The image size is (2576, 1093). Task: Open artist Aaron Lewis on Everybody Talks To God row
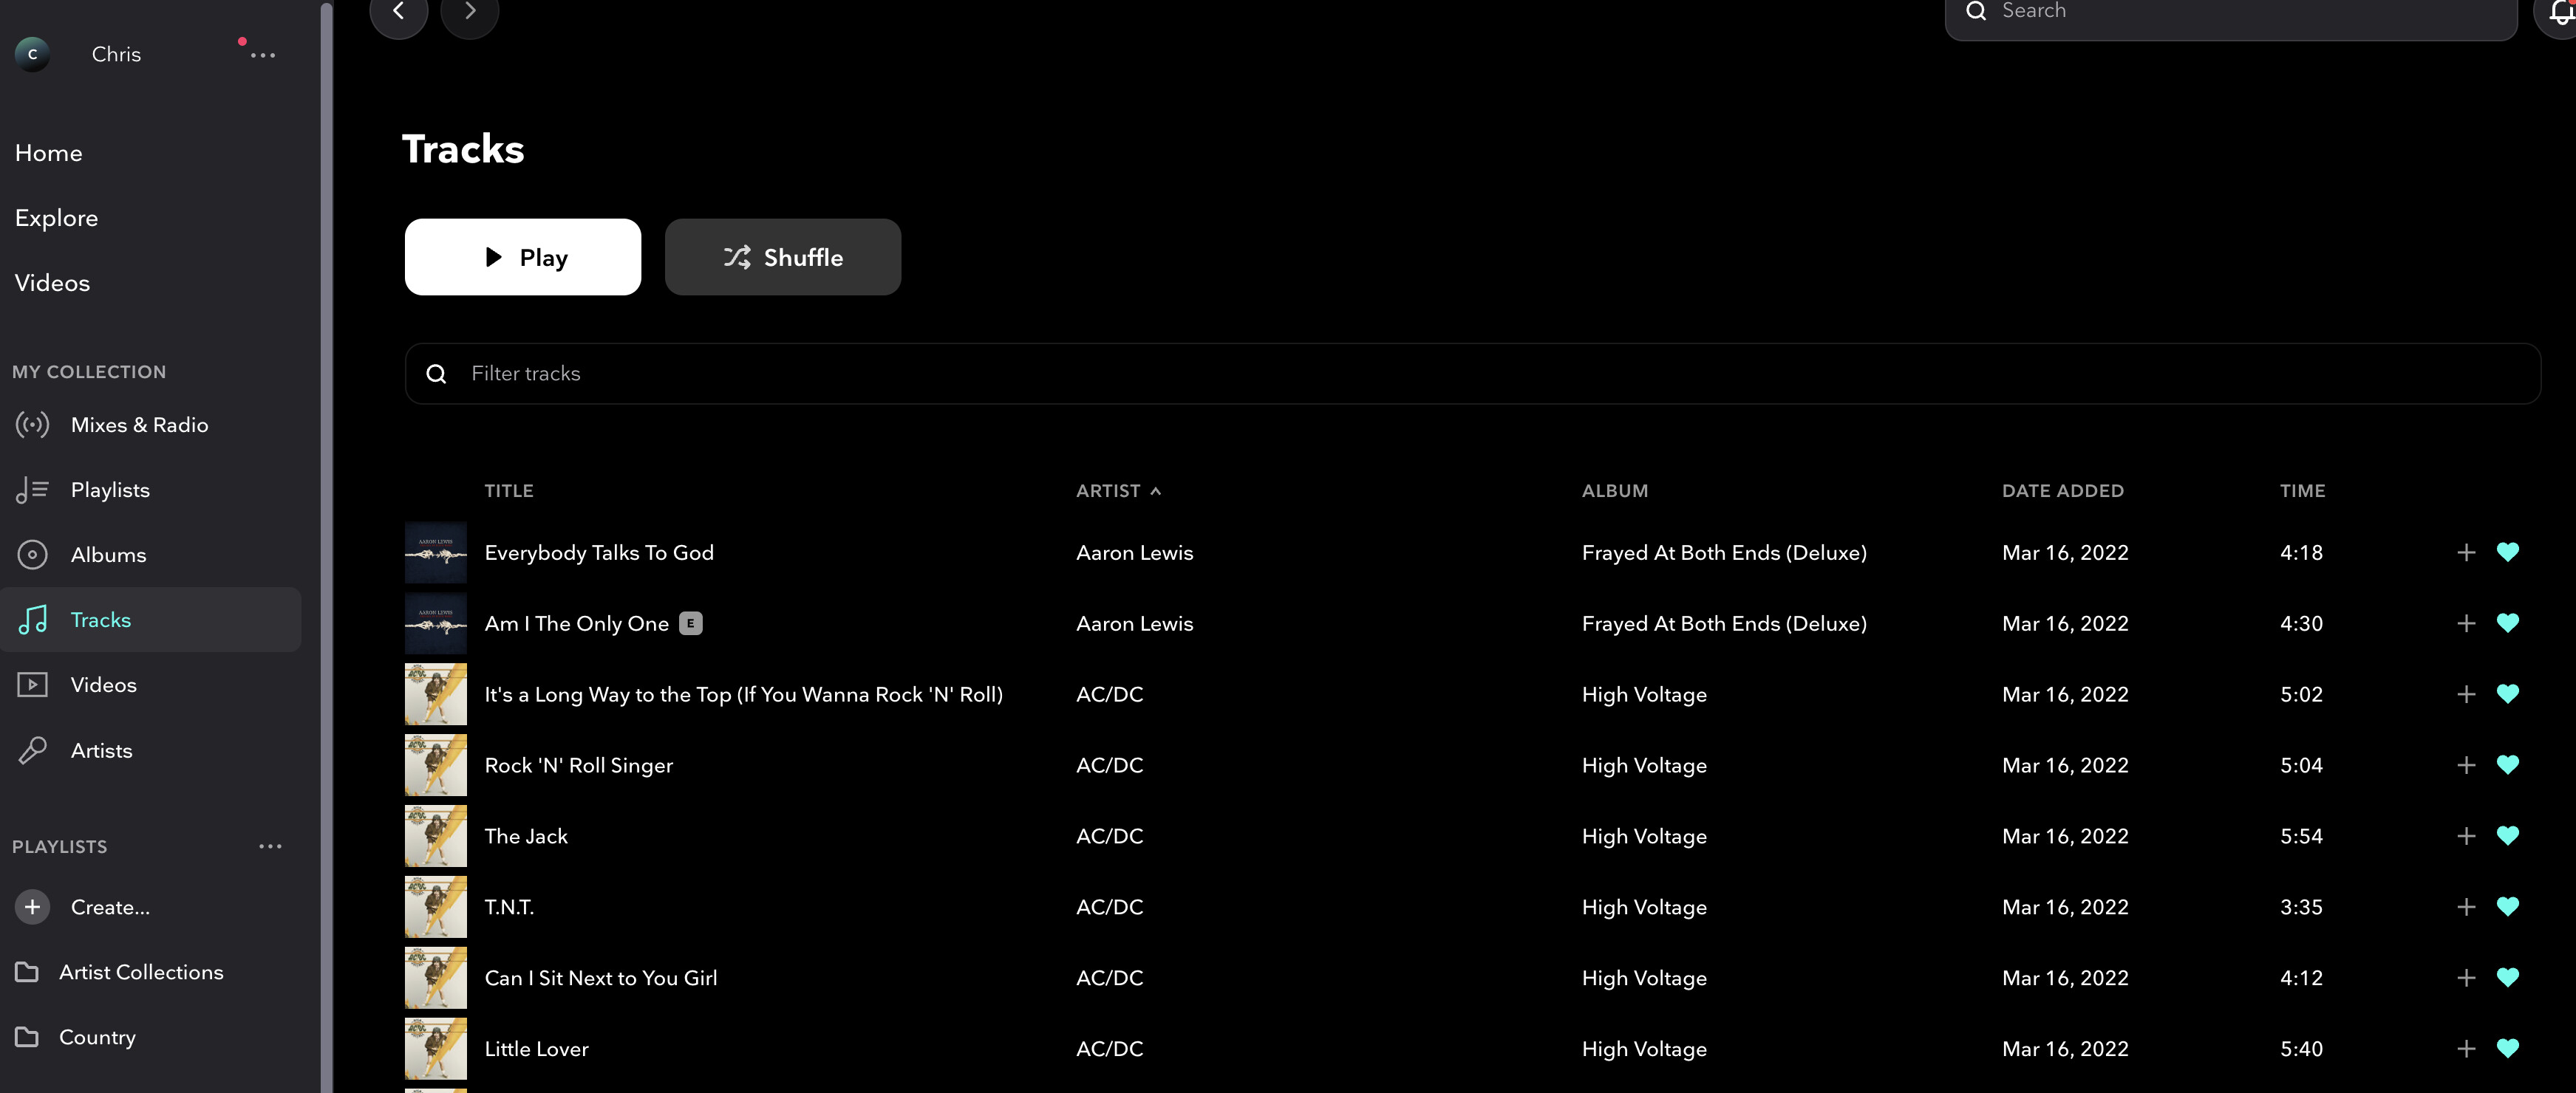coord(1134,552)
